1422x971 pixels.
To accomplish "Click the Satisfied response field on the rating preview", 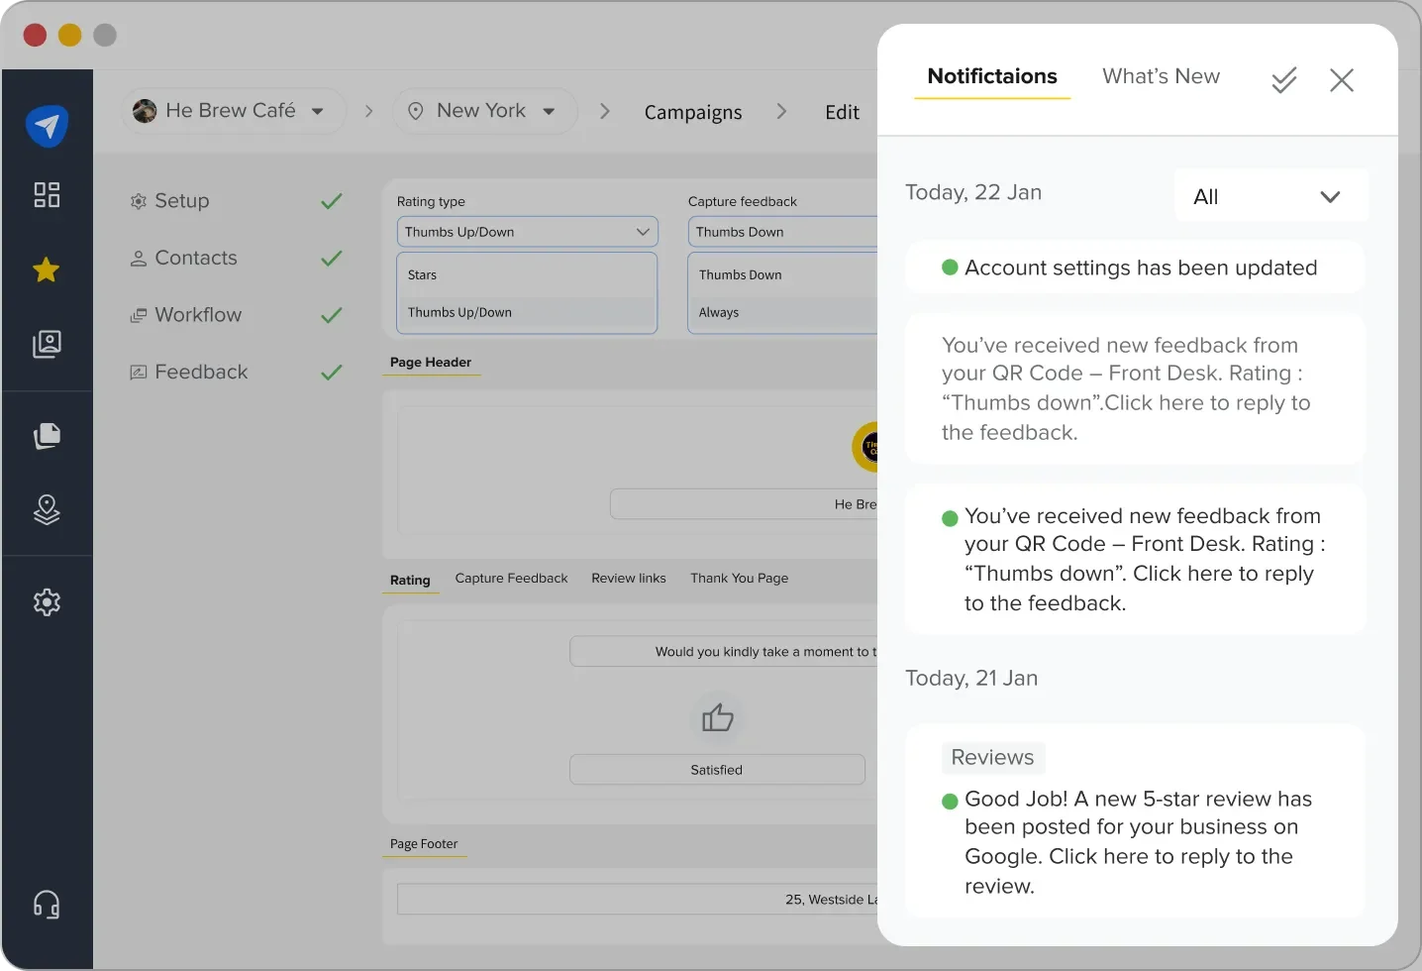I will pos(716,770).
